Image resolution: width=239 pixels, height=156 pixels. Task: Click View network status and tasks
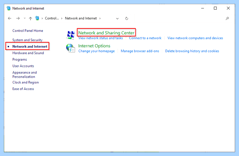101,38
